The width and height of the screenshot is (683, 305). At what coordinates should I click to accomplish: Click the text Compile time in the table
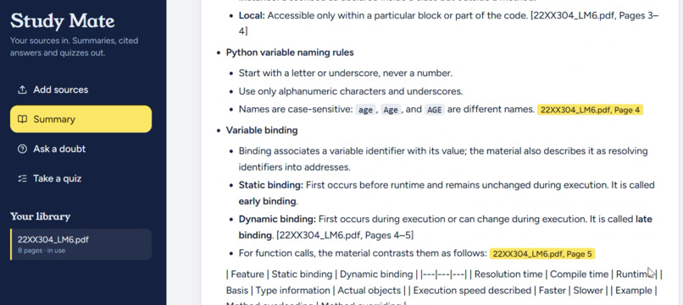[579, 274]
